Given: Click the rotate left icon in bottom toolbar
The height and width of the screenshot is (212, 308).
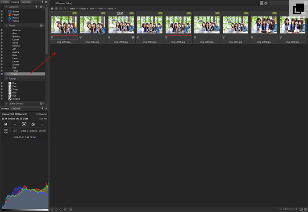Looking at the screenshot, I should point(57,209).
